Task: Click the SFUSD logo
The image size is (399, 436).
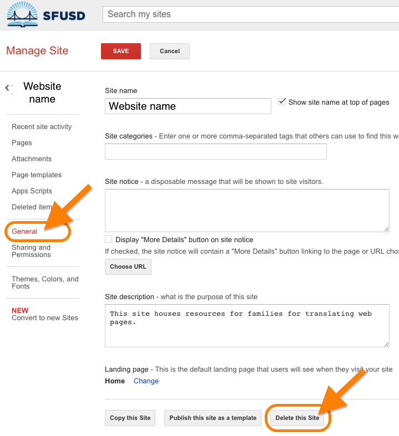Action: point(46,14)
